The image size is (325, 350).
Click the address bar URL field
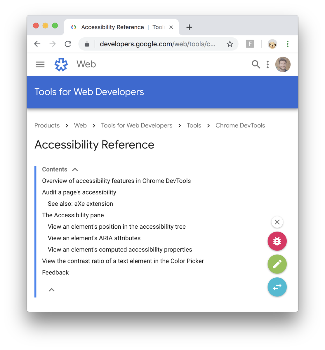[158, 44]
